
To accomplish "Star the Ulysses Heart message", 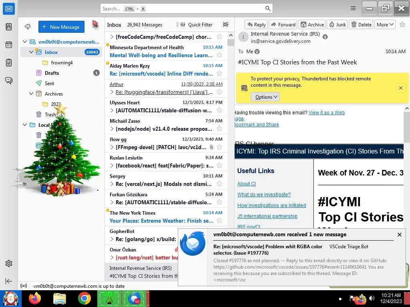I will click(x=219, y=110).
